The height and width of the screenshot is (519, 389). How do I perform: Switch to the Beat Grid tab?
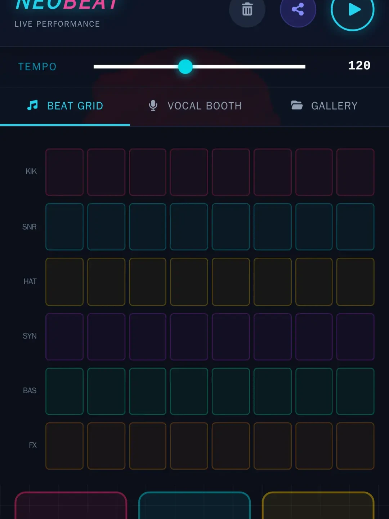tap(65, 106)
